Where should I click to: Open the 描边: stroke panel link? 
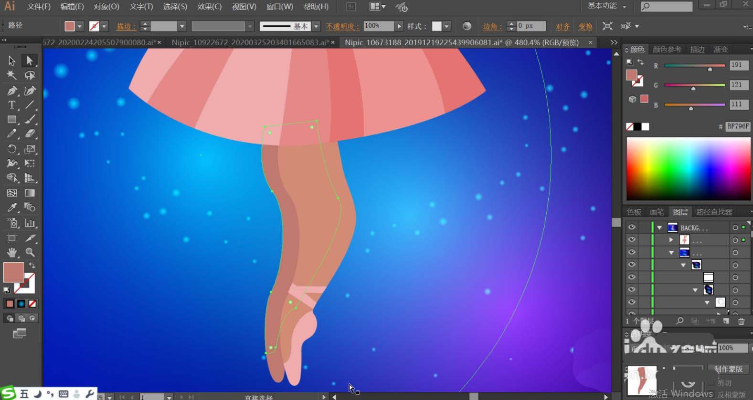pos(127,26)
